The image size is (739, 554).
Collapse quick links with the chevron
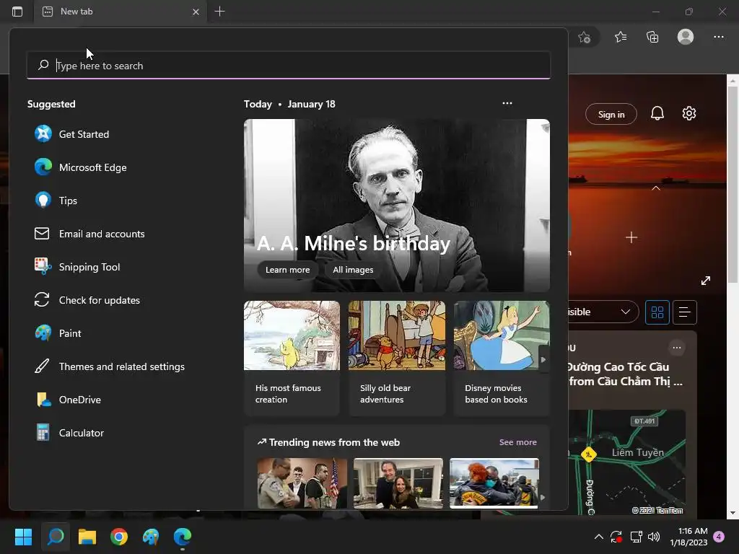655,188
